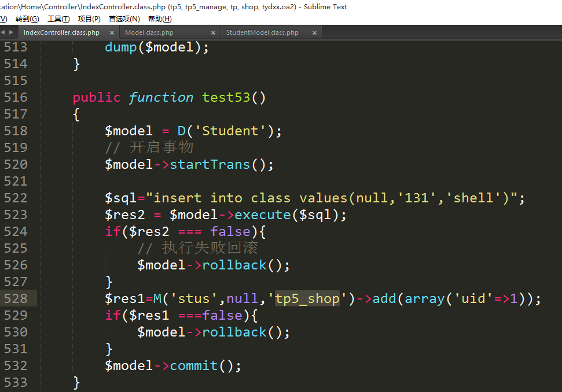Click the tab scroll left arrow
This screenshot has width=562, height=392.
pyautogui.click(x=3, y=32)
